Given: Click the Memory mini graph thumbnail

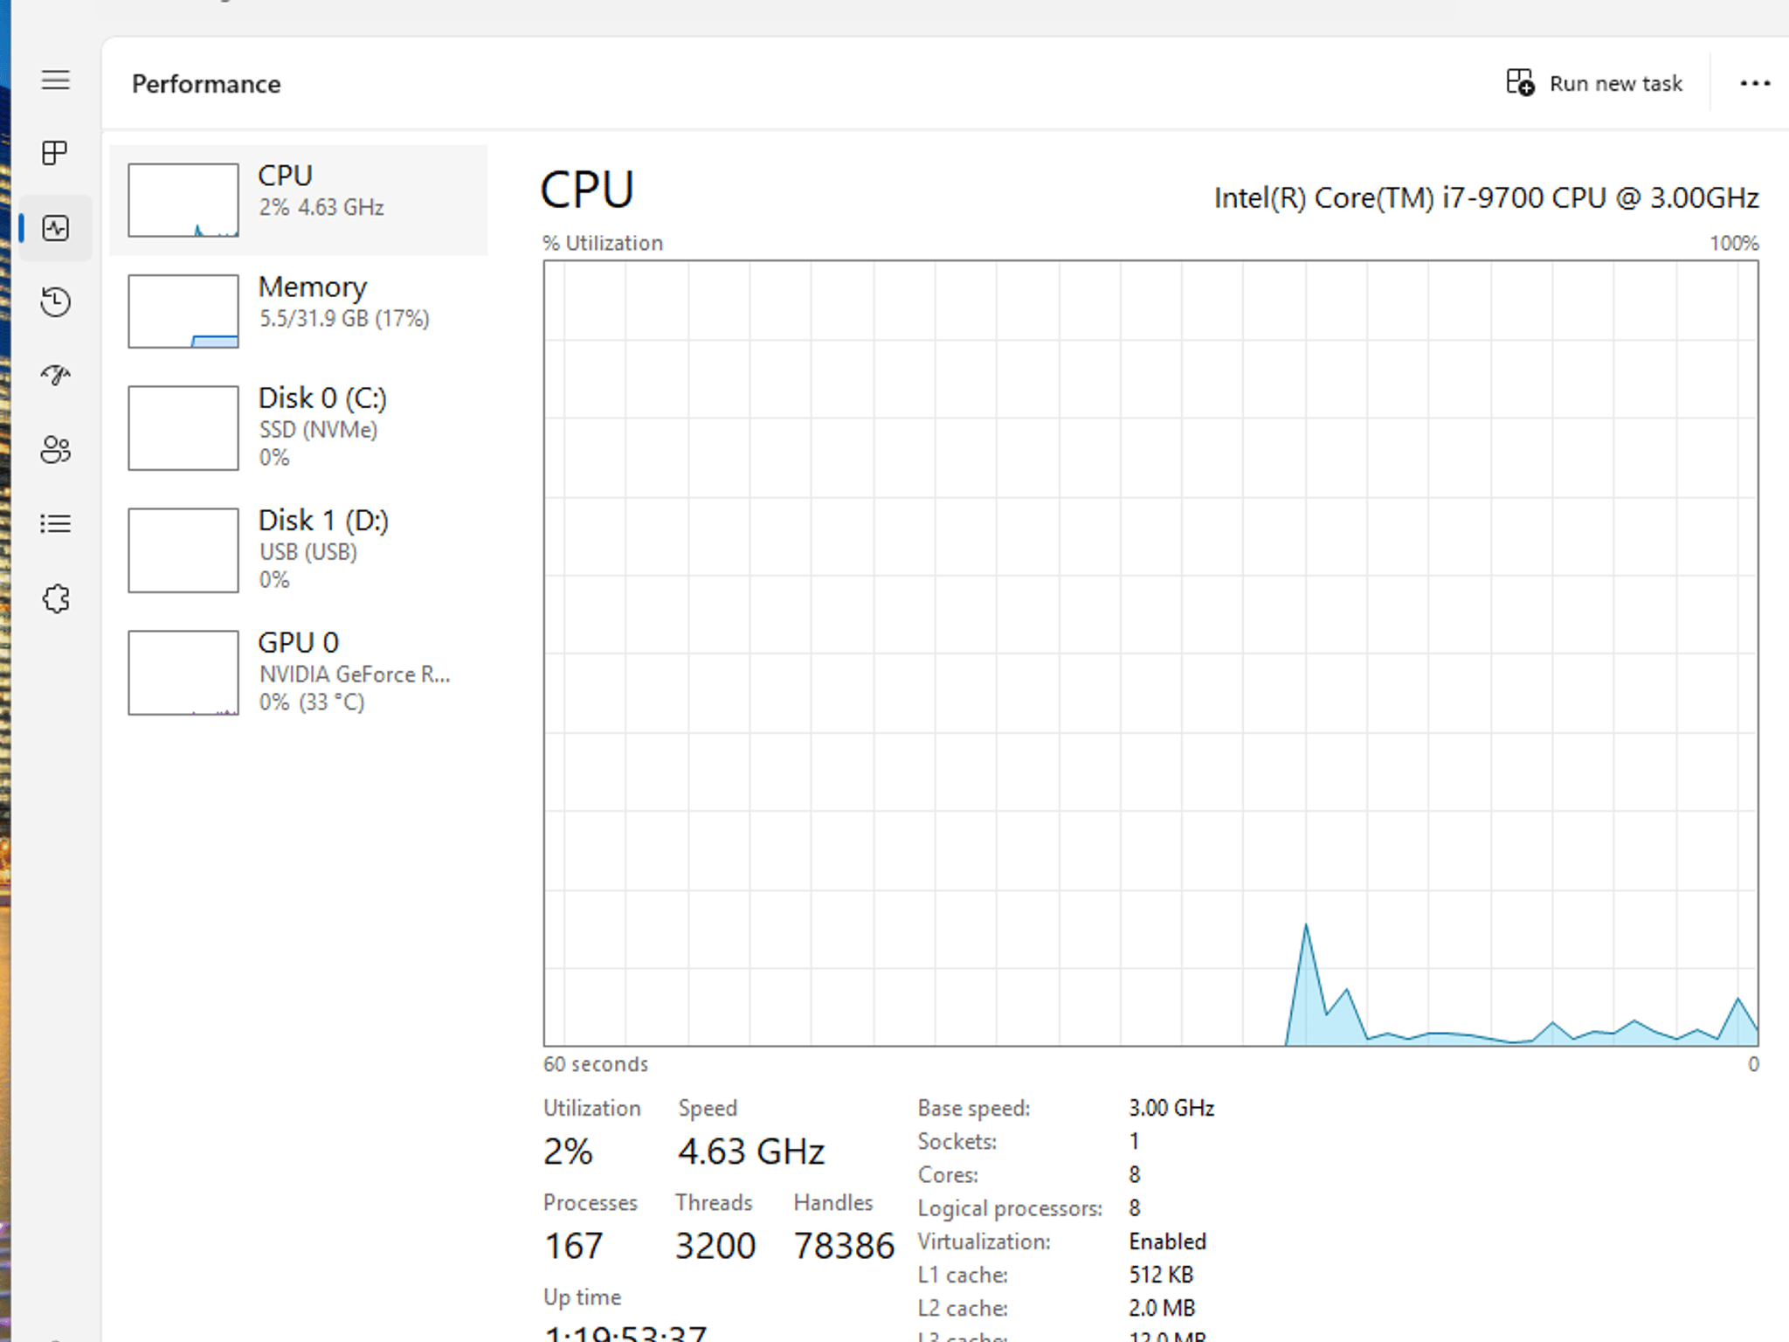Looking at the screenshot, I should [183, 311].
